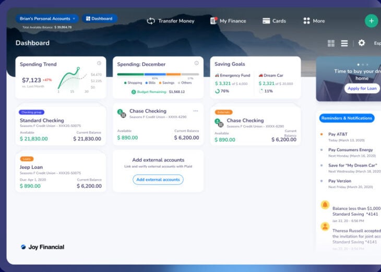Switch to list view layout
The height and width of the screenshot is (272, 381).
(344, 43)
